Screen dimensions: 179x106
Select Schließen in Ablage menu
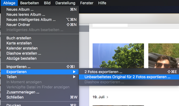click(40, 97)
